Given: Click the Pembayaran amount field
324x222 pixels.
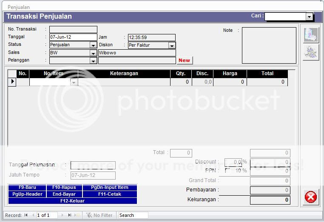Looking at the screenshot, I should tap(270, 190).
